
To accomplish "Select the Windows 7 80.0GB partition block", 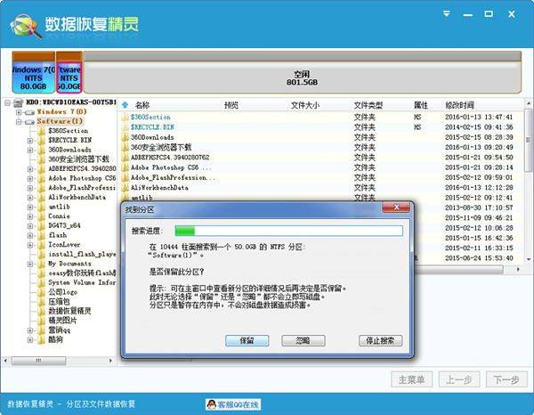I will click(33, 77).
